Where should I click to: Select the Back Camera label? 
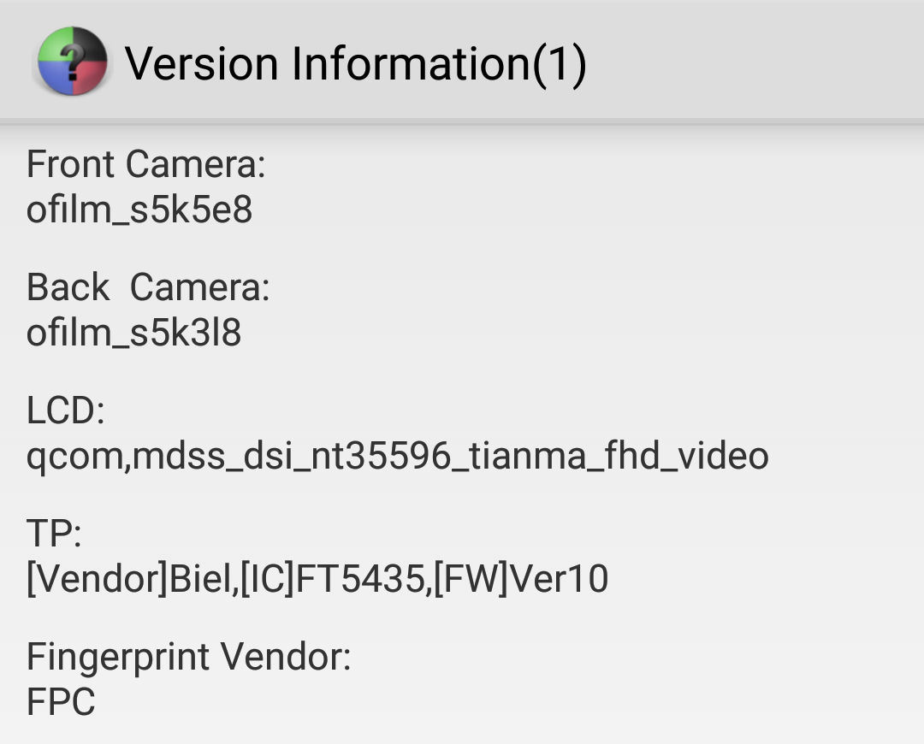pos(148,287)
